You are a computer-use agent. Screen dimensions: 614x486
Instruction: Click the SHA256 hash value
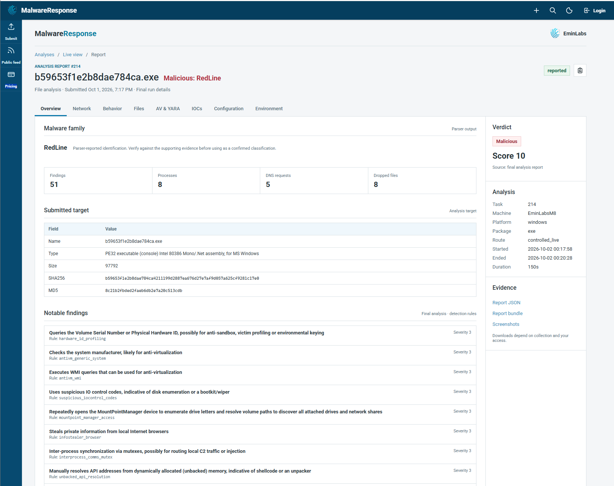click(x=182, y=278)
